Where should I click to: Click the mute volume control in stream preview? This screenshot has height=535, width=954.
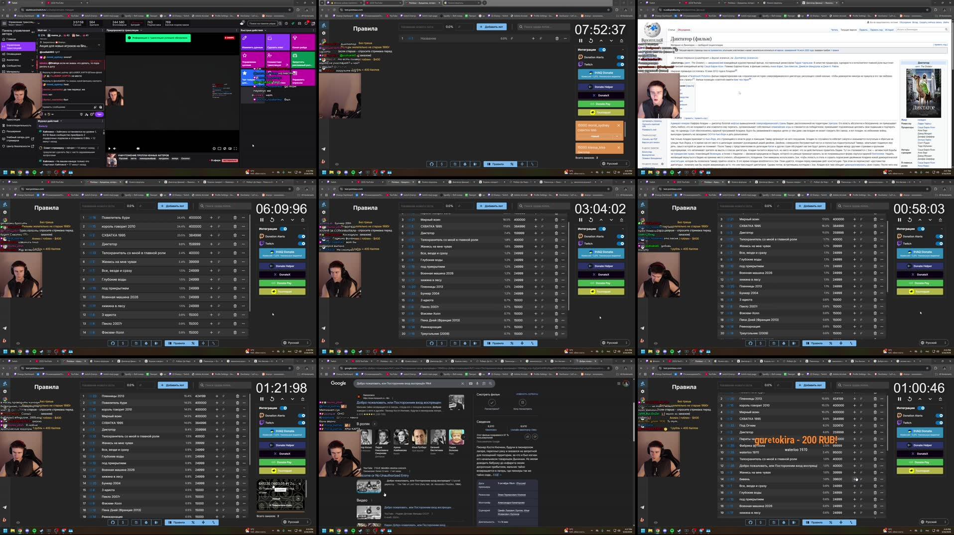click(115, 149)
